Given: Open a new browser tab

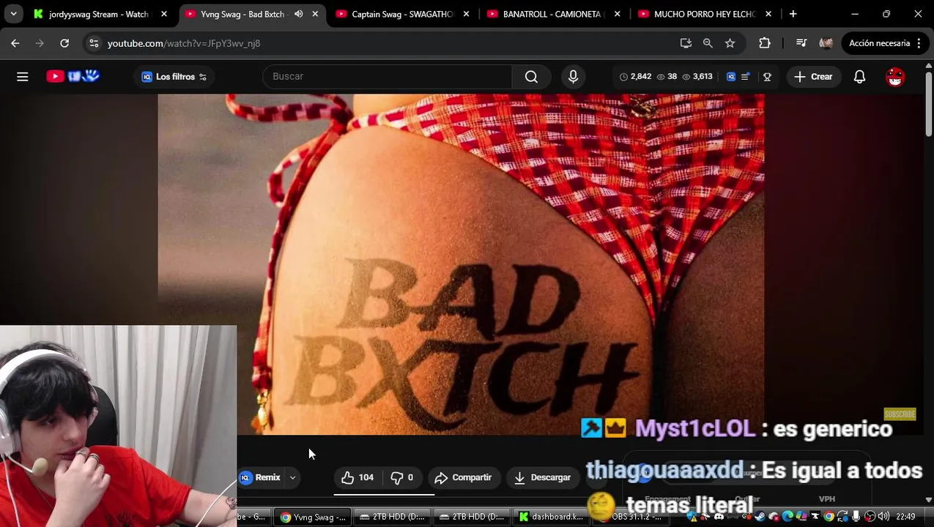Looking at the screenshot, I should pos(793,14).
